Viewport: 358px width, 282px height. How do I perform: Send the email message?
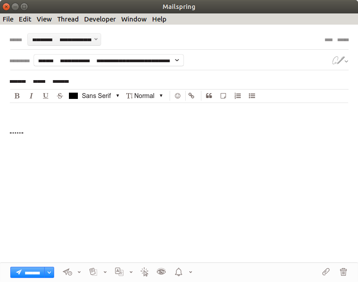point(29,272)
